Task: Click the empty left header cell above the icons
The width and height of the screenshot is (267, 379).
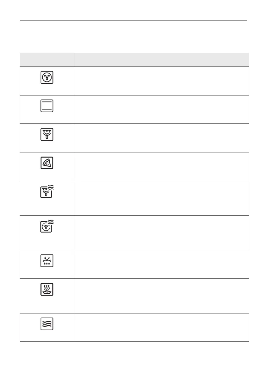Action: click(47, 60)
